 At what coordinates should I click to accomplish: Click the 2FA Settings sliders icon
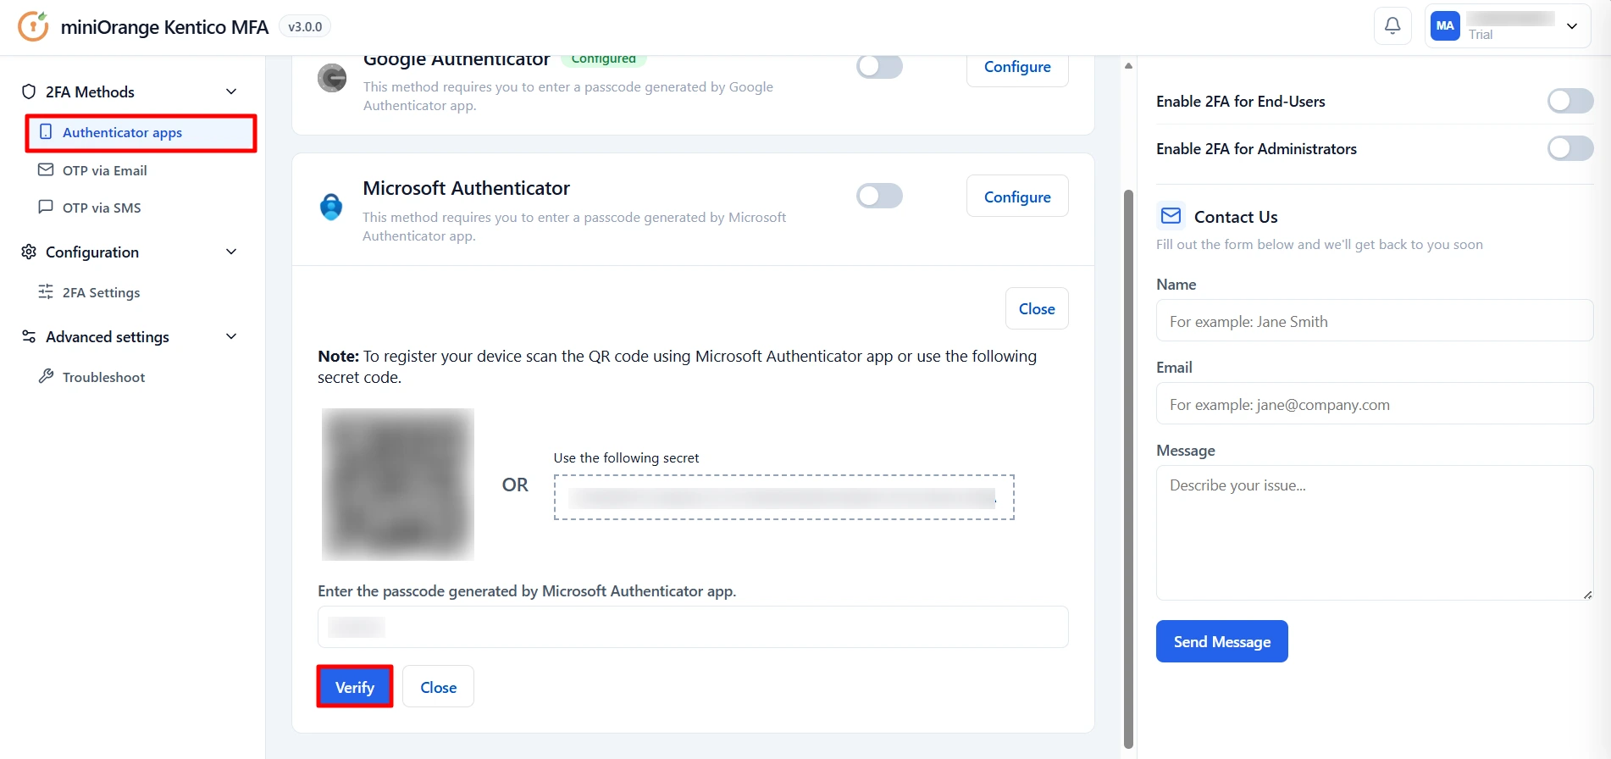click(46, 292)
